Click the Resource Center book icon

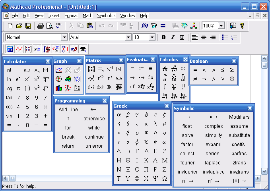tap(233, 26)
